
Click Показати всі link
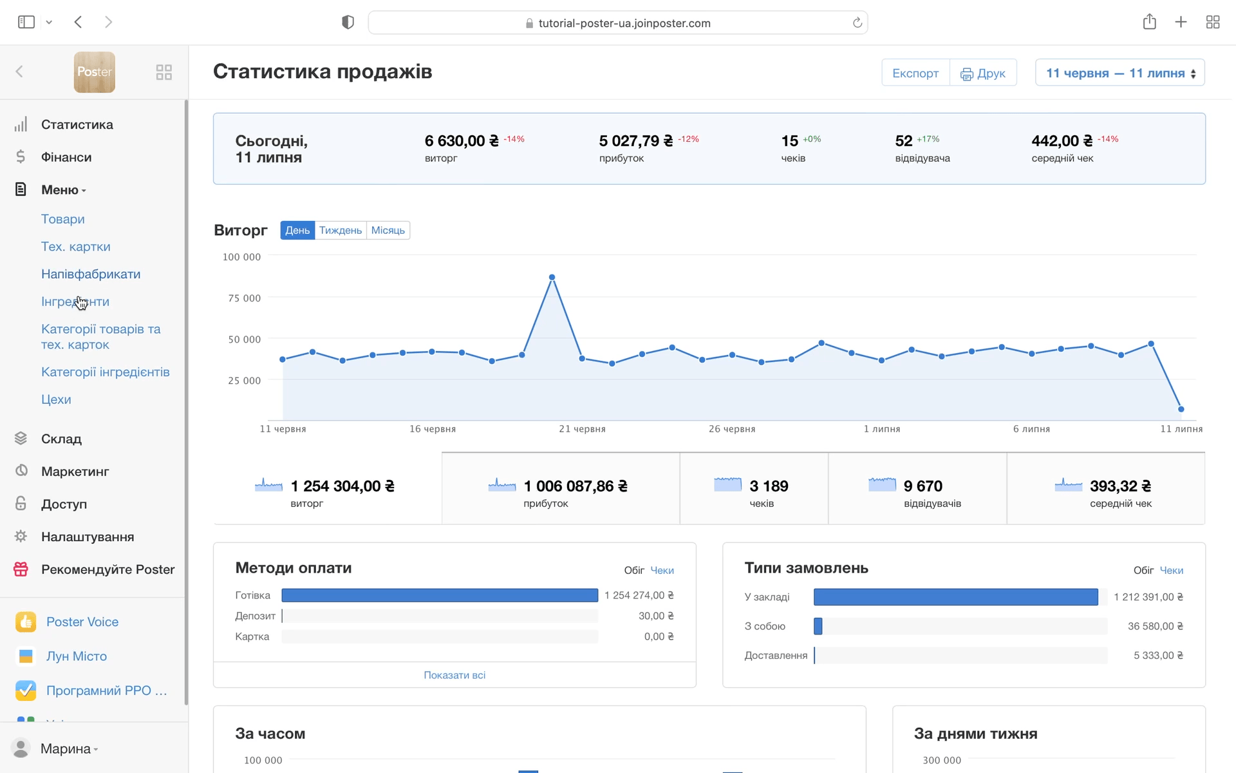click(454, 675)
